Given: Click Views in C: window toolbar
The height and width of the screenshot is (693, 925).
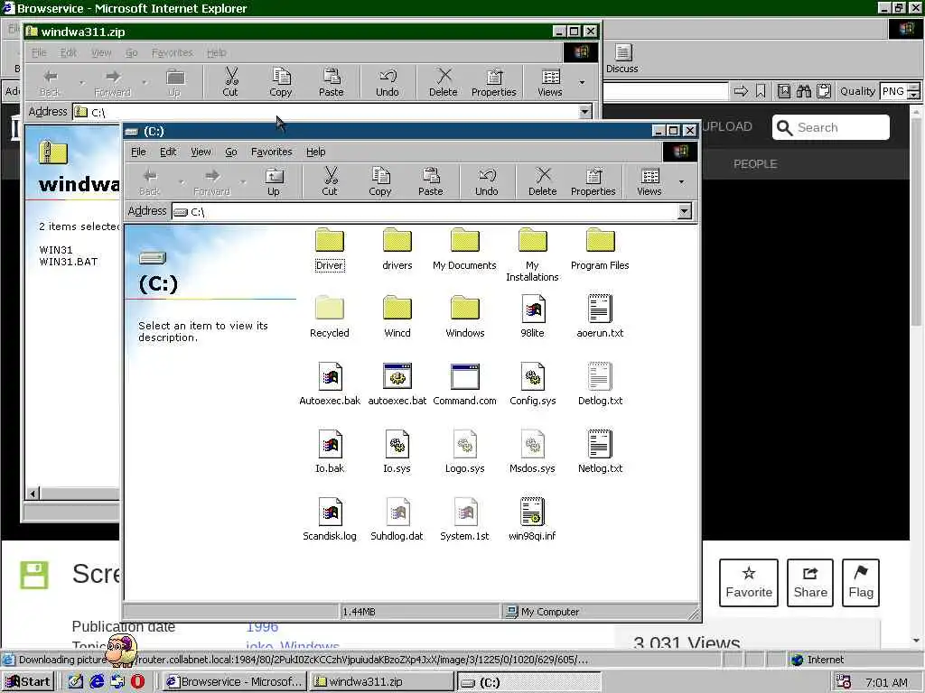Looking at the screenshot, I should [x=649, y=181].
